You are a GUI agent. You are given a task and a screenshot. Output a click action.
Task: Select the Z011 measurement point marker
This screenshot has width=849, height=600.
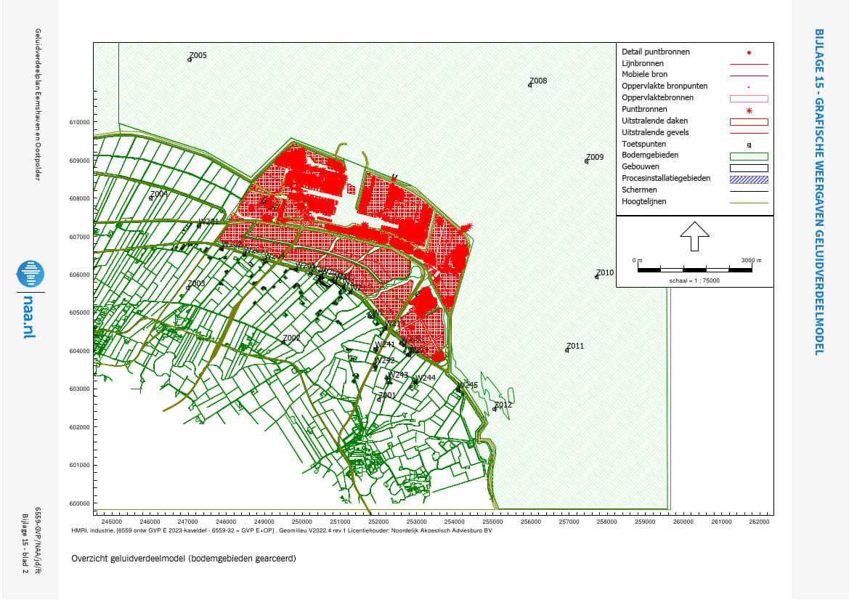(566, 350)
